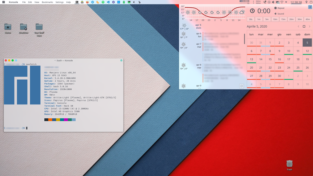Click the volume speaker tray icon
Screen dimensions: 313x176
(273, 2)
